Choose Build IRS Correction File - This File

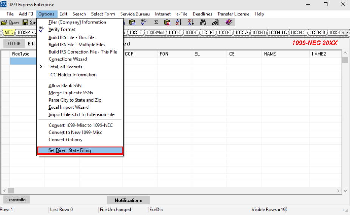tap(80, 52)
